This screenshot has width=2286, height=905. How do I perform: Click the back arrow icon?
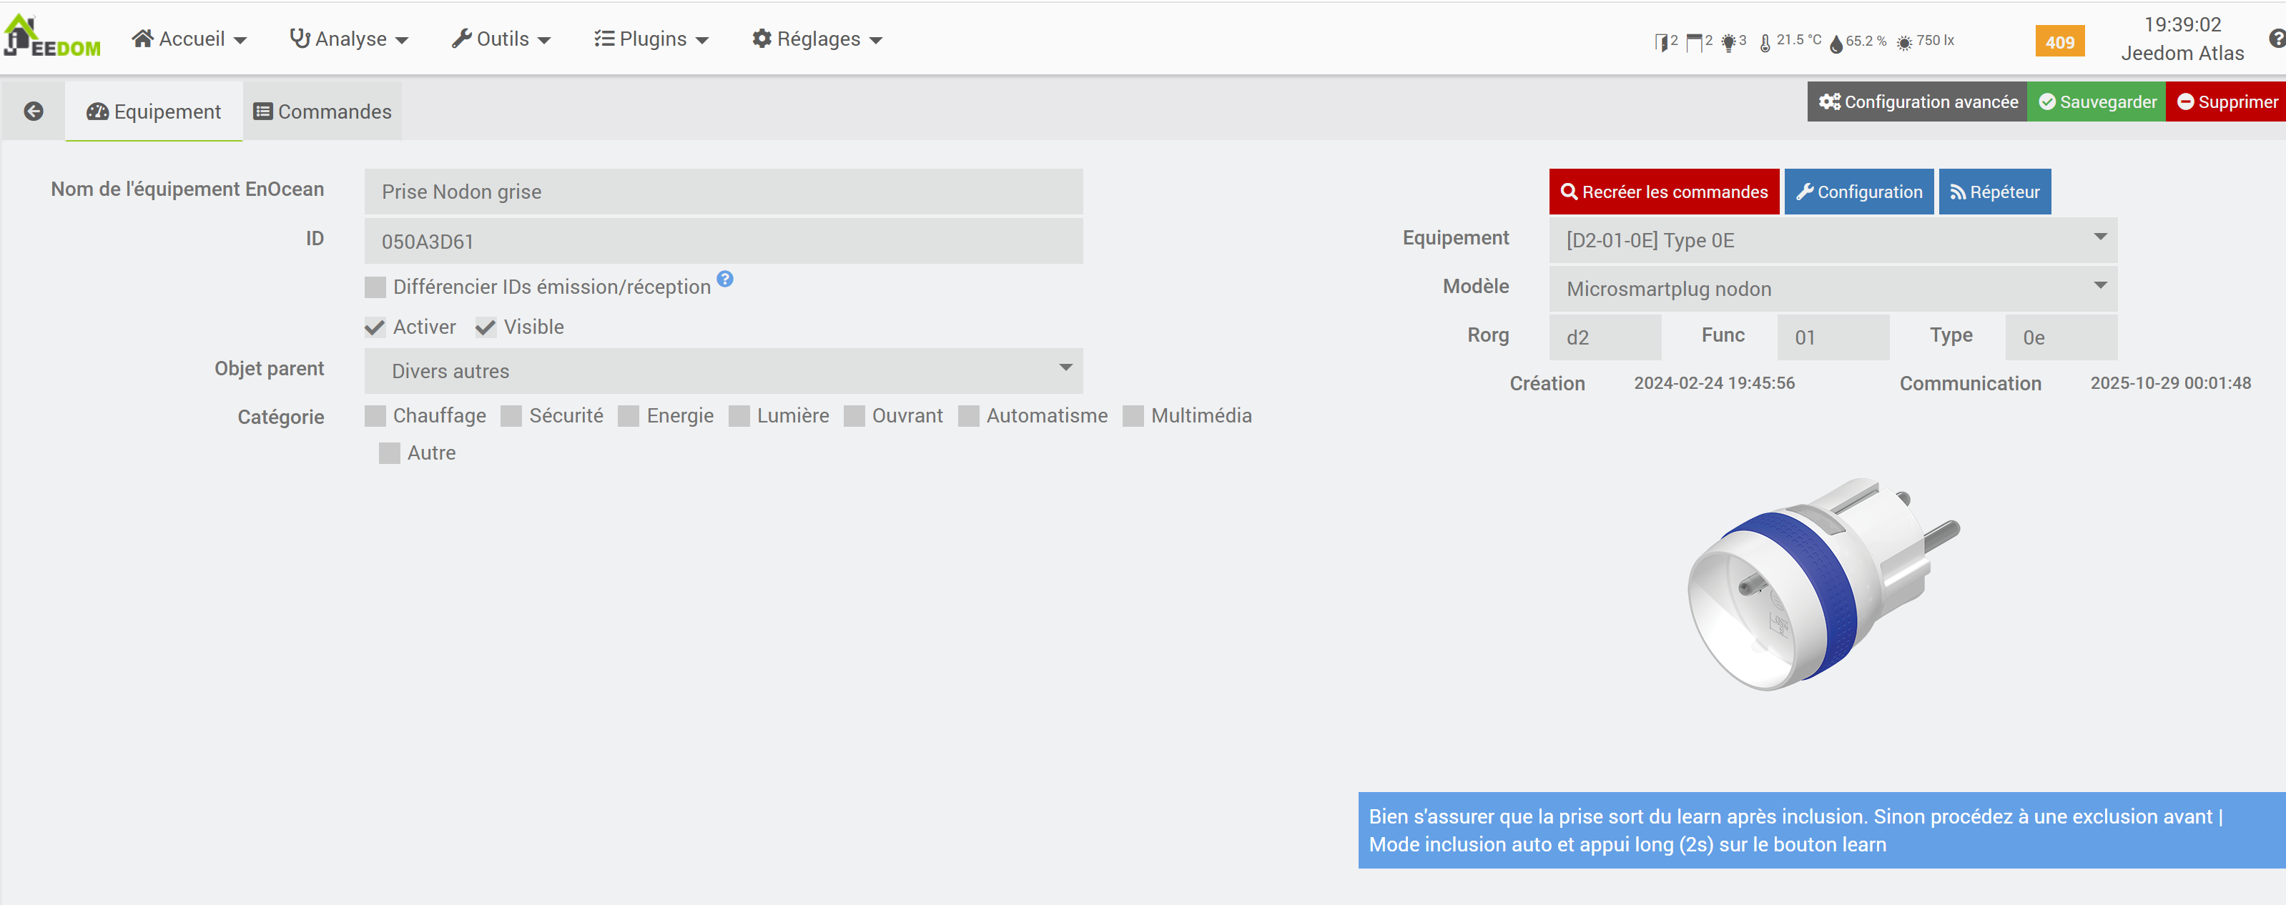[x=34, y=111]
